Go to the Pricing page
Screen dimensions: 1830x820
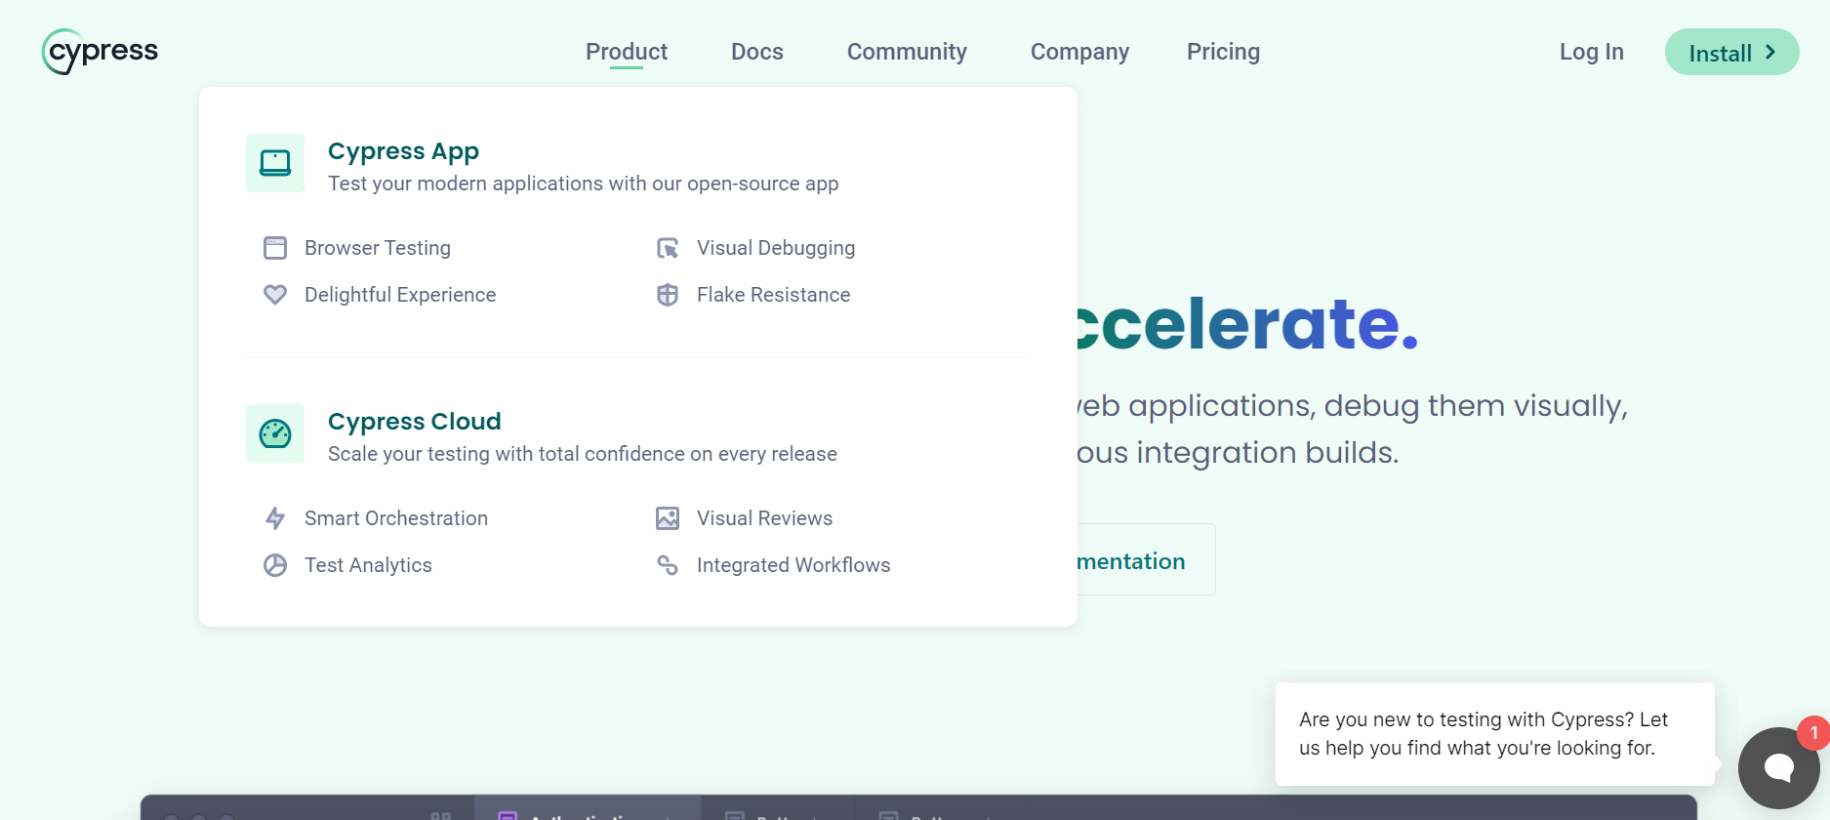click(x=1223, y=52)
